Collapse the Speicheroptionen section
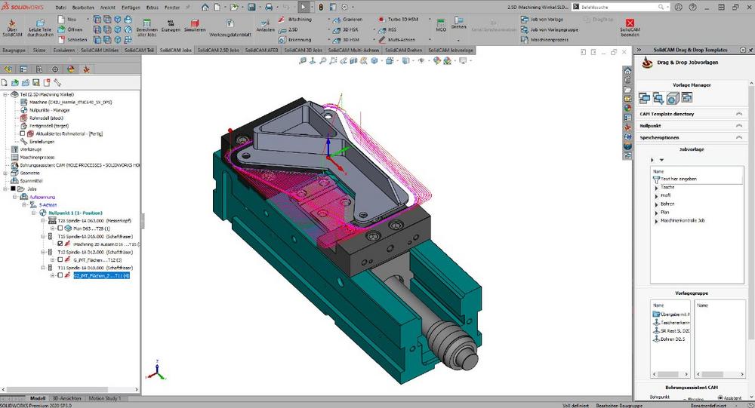 tap(738, 137)
